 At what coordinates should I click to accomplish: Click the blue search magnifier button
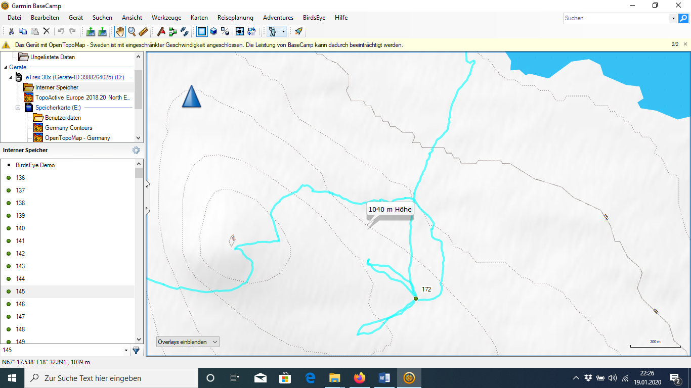(683, 18)
